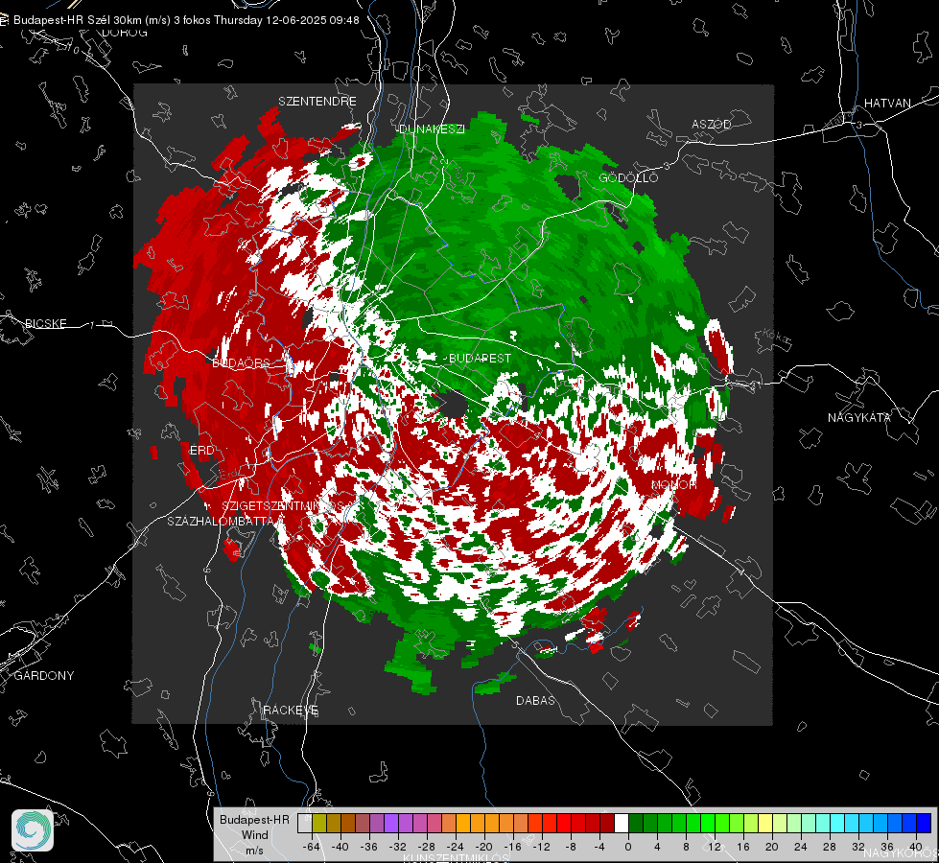Image resolution: width=939 pixels, height=863 pixels.
Task: Click the -24 legend value
Action: click(x=456, y=847)
